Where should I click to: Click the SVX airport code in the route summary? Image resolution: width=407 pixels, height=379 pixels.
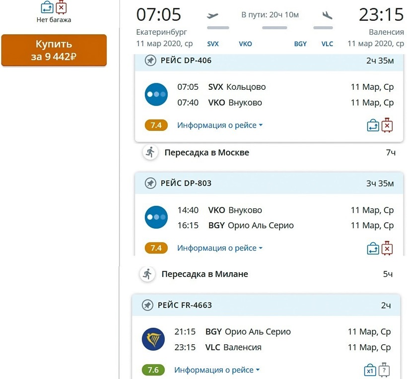213,44
